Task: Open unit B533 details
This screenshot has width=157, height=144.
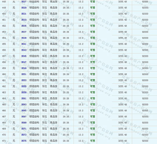Action: tap(24, 20)
